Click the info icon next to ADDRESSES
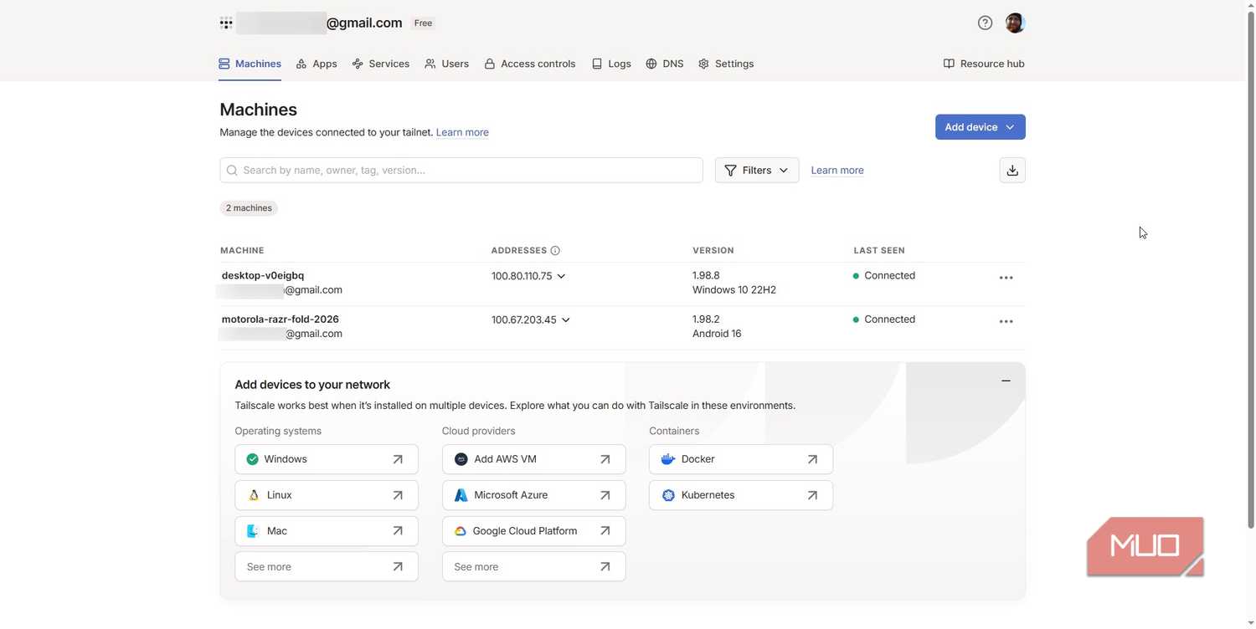 555,250
